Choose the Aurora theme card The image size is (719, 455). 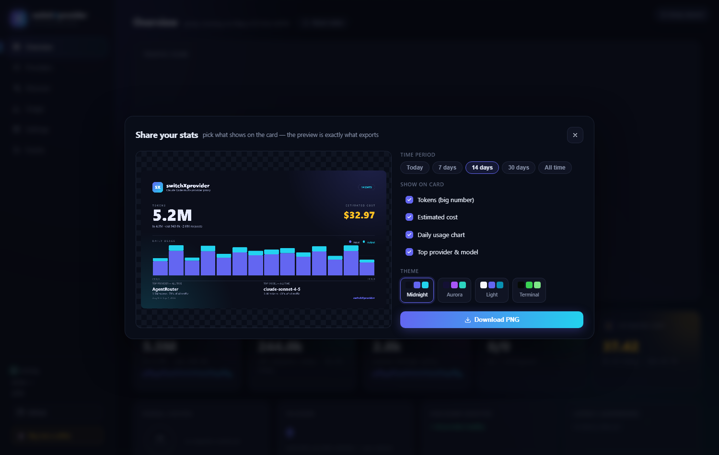pos(454,290)
